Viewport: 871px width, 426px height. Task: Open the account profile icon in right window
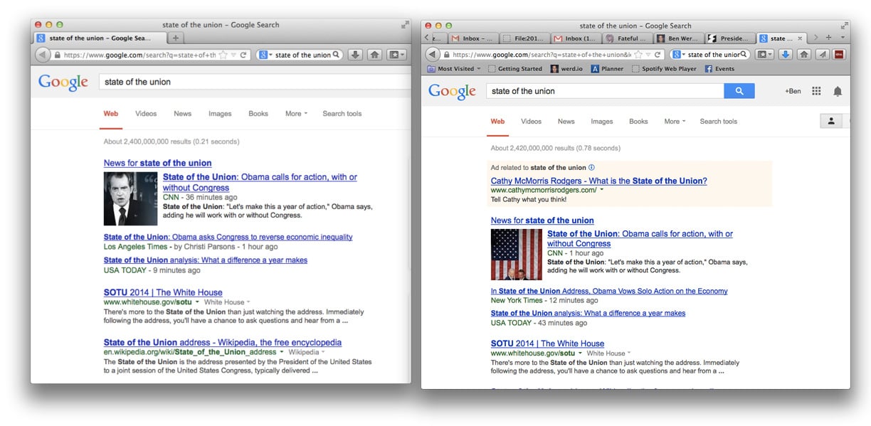click(x=830, y=121)
